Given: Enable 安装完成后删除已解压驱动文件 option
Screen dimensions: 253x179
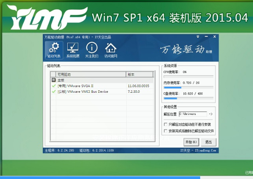Looking at the screenshot, I should pyautogui.click(x=165, y=131).
